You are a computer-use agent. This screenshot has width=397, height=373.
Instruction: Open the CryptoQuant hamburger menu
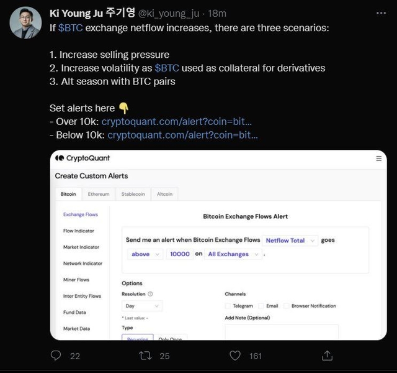tap(379, 159)
